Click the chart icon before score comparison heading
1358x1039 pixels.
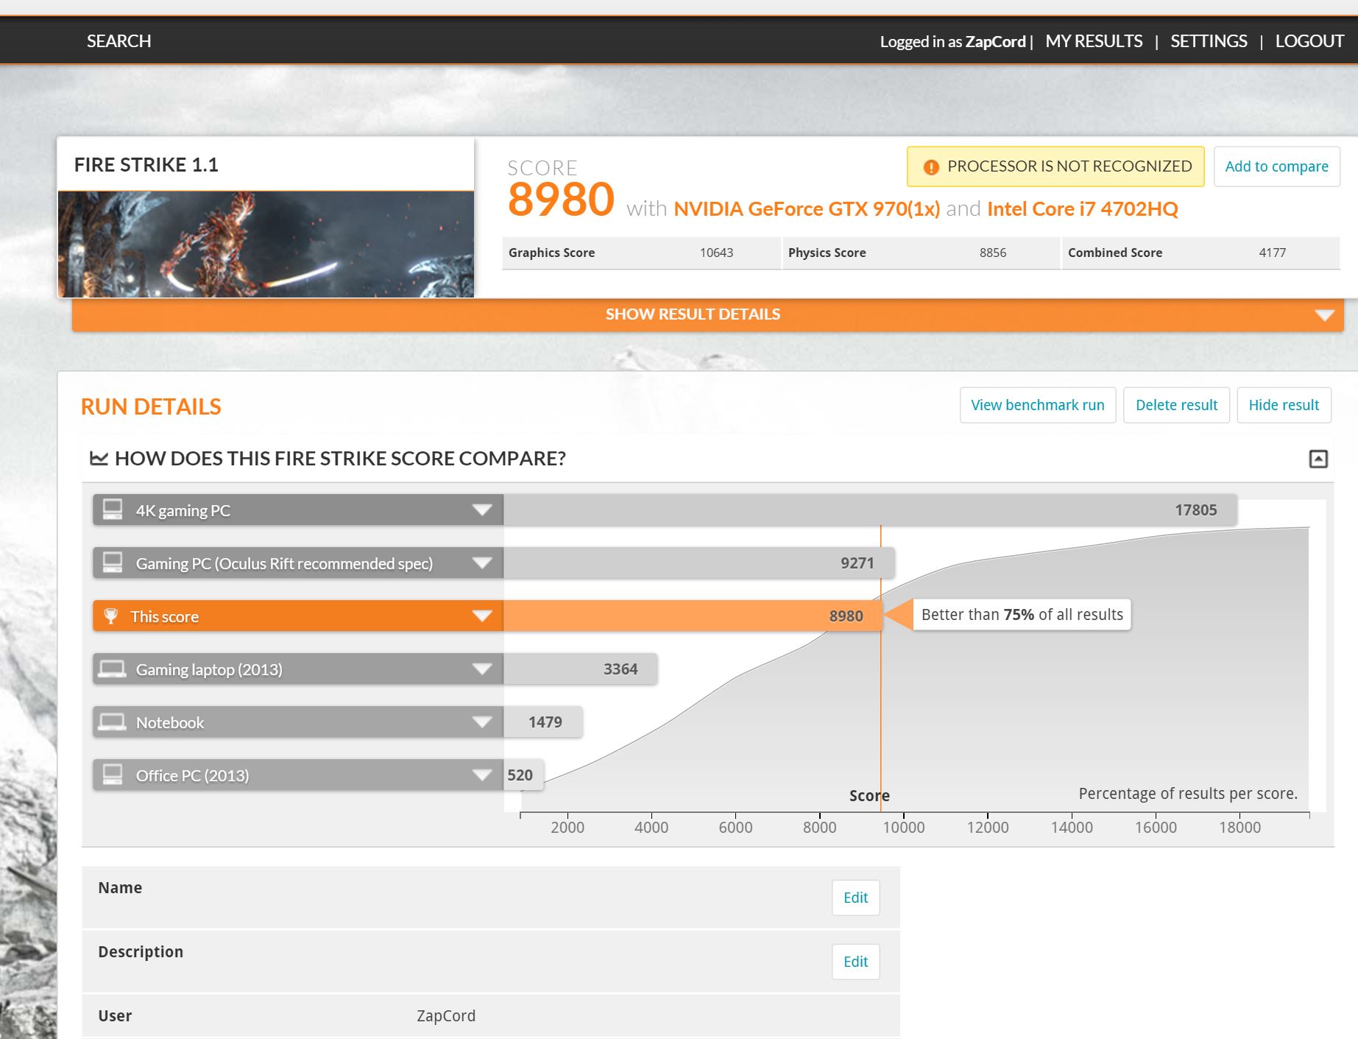tap(99, 458)
